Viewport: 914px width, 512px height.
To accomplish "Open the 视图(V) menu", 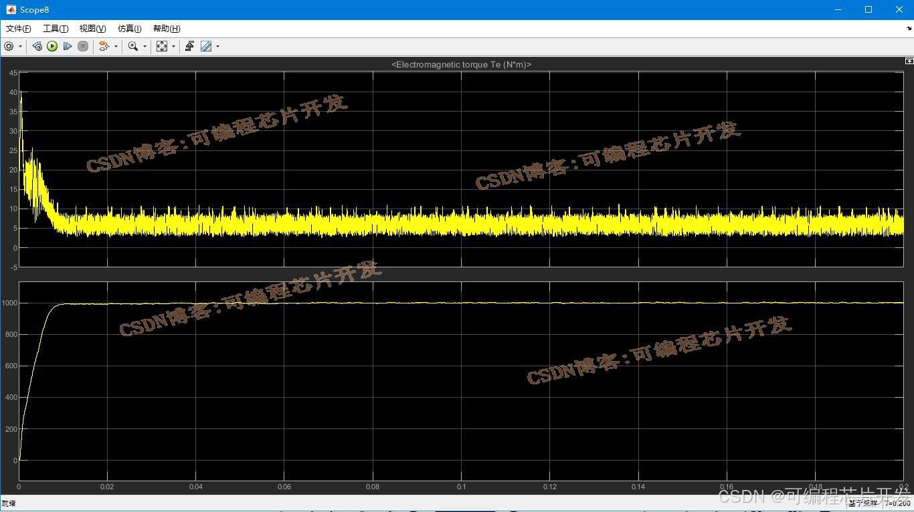I will click(92, 28).
